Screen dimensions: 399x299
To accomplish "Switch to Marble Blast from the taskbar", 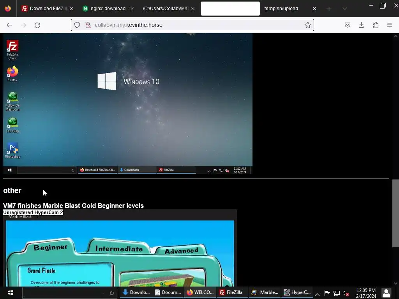I will (x=265, y=293).
